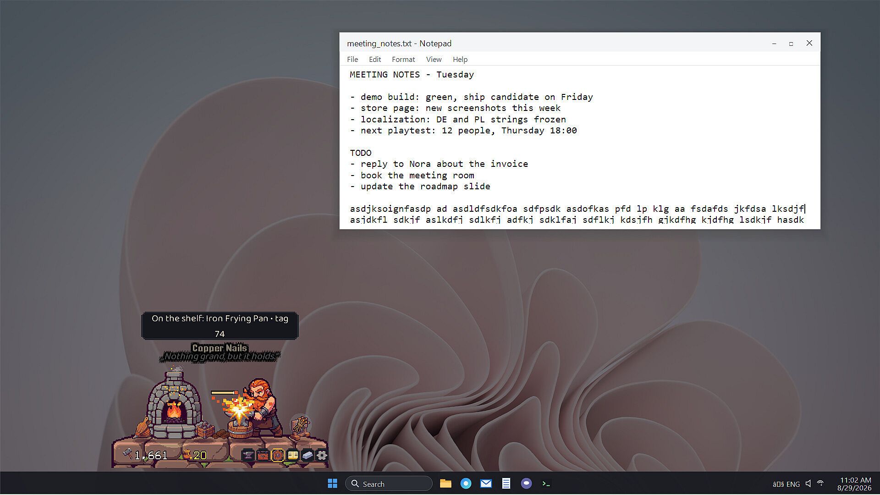Image resolution: width=880 pixels, height=495 pixels.
Task: Click the speaker volume icon in the tray
Action: click(808, 484)
